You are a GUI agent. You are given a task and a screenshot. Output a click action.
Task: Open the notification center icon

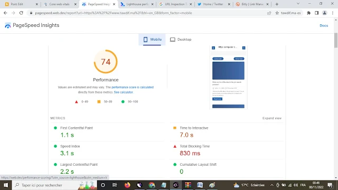(x=330, y=185)
